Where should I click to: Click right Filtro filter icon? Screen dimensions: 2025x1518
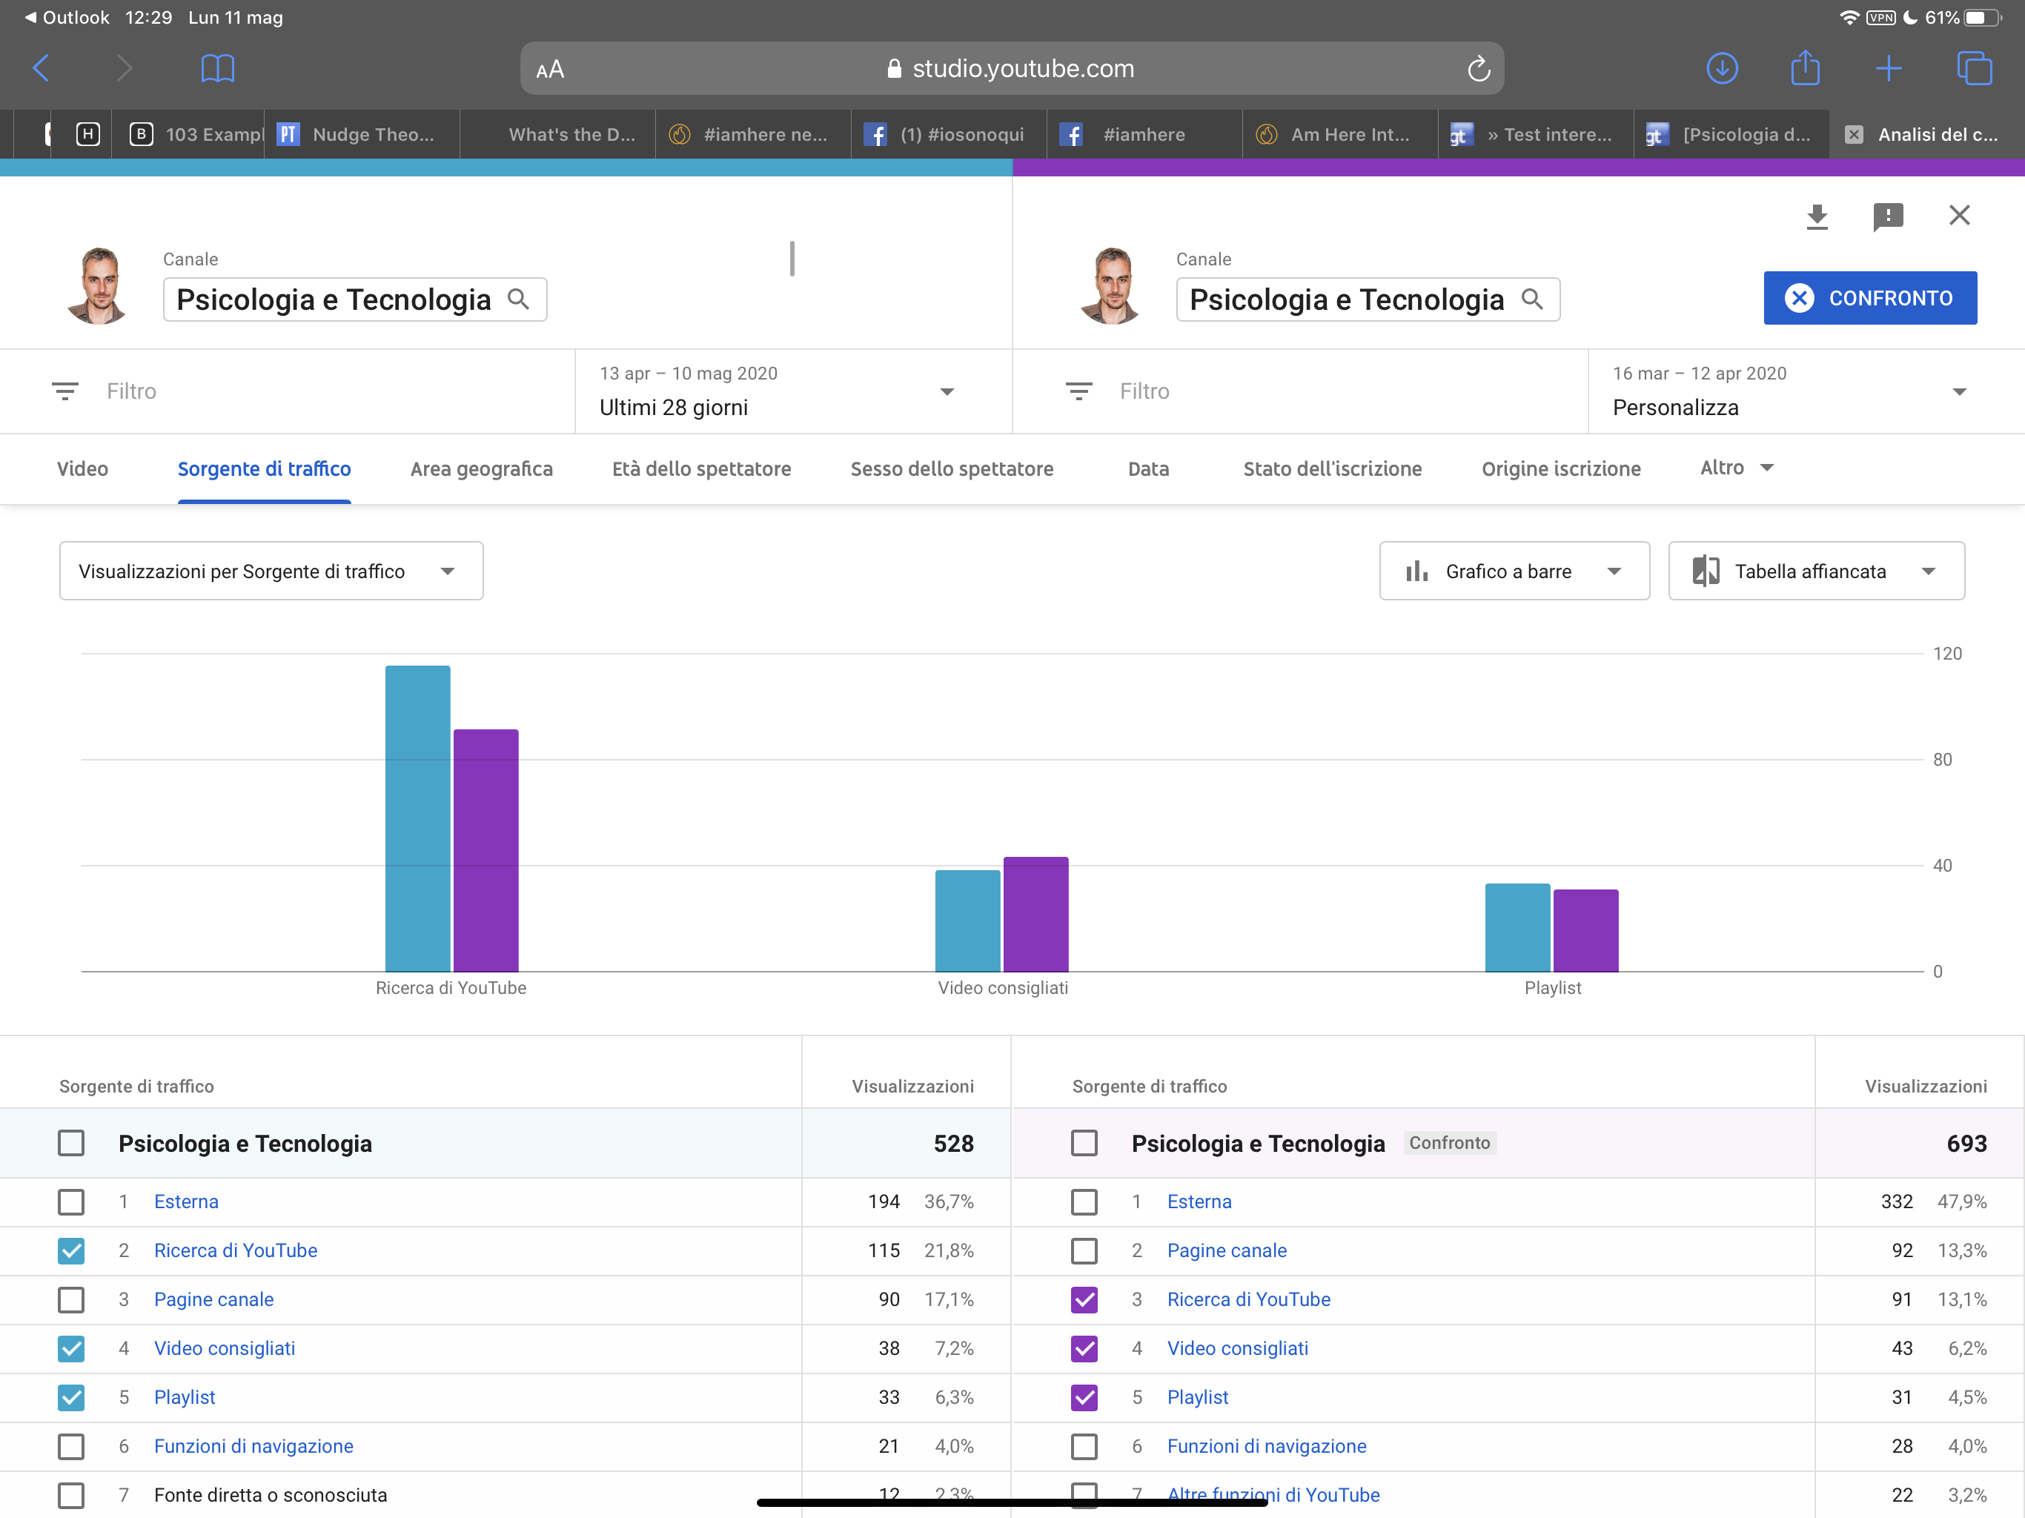click(x=1078, y=391)
